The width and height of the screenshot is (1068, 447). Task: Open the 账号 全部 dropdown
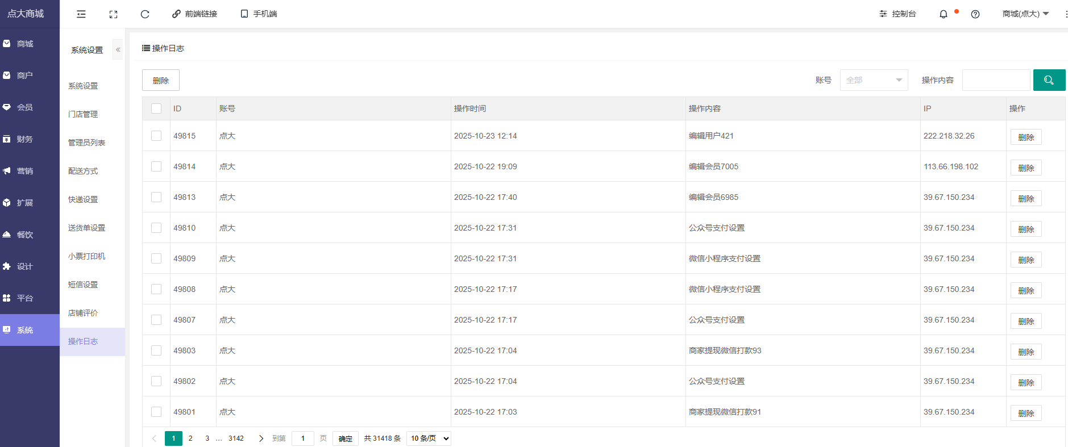874,80
